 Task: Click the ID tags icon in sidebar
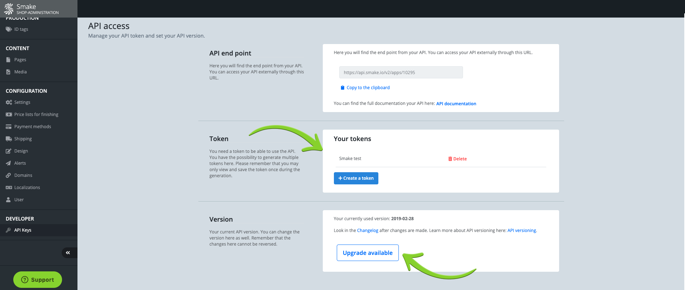coord(9,29)
